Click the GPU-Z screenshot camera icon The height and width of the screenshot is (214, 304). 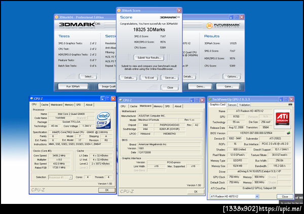tap(290, 104)
